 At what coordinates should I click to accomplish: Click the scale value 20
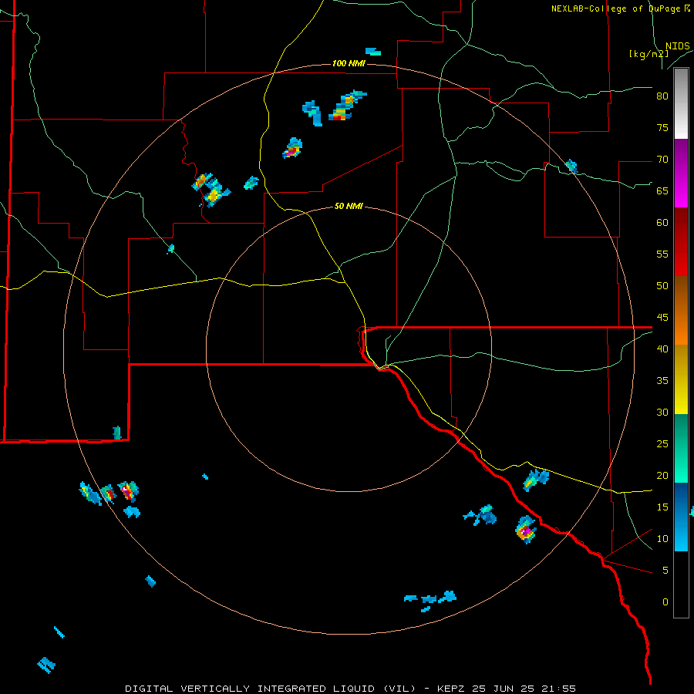662,475
